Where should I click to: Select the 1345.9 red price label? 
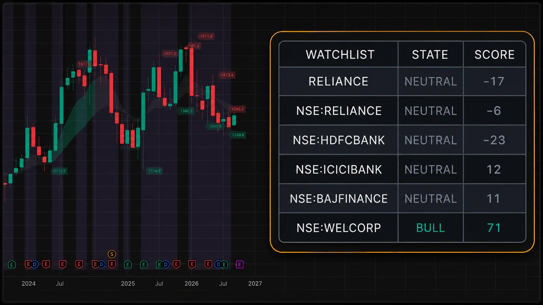point(237,109)
